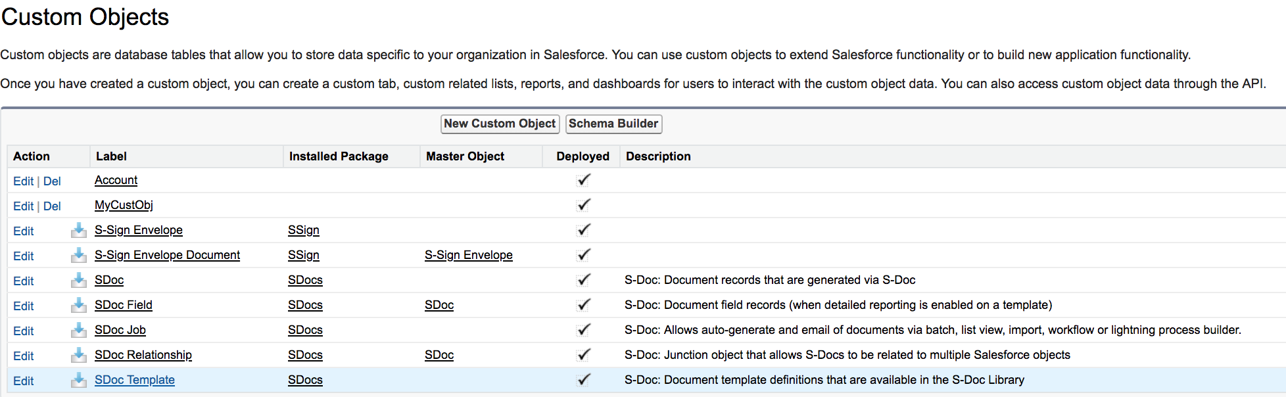Delete the MyCustObj custom object

[52, 206]
